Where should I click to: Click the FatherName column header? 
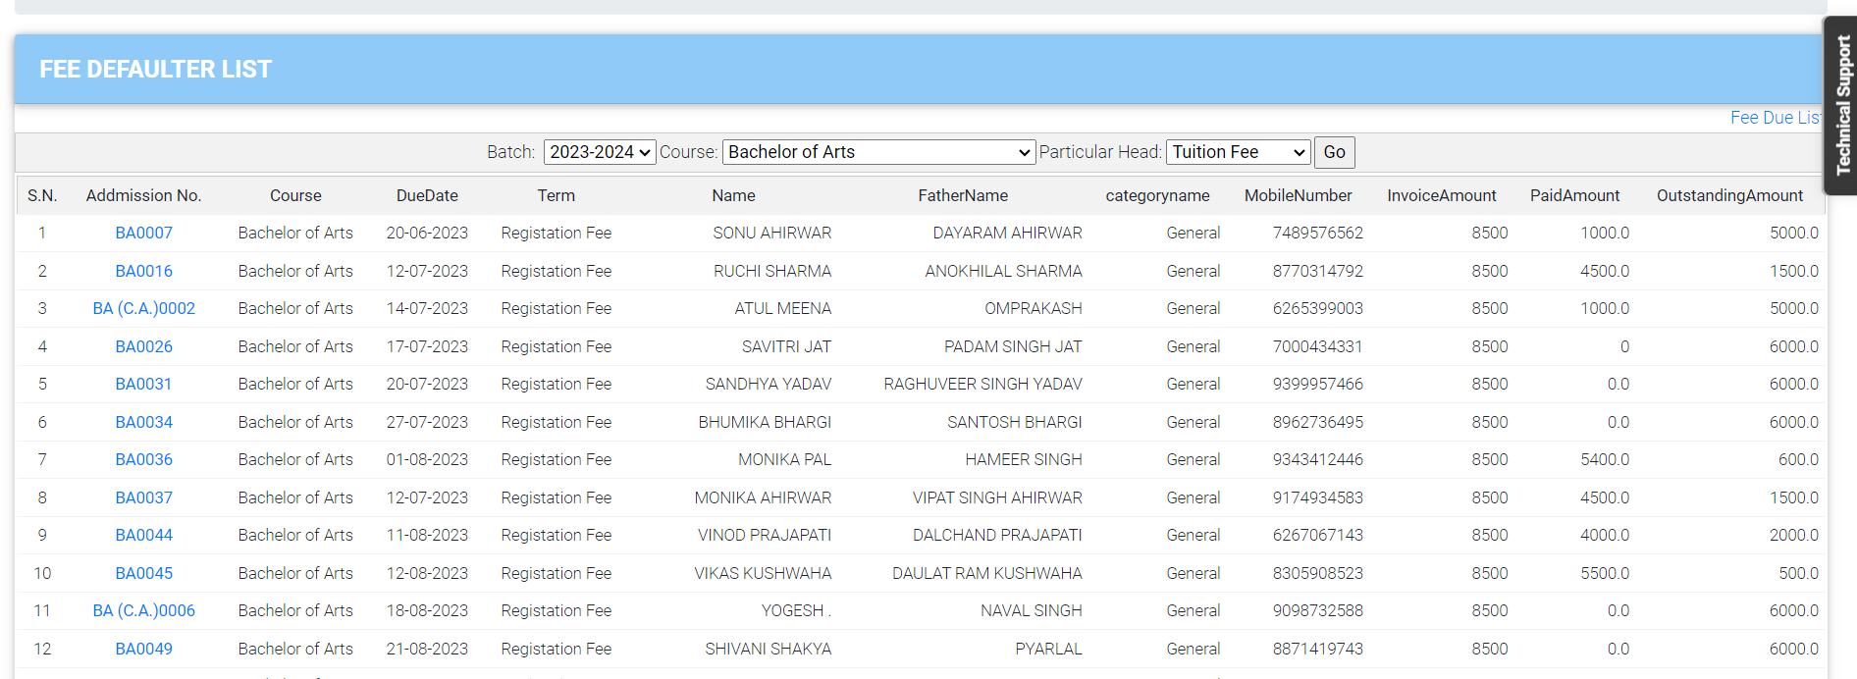click(963, 195)
